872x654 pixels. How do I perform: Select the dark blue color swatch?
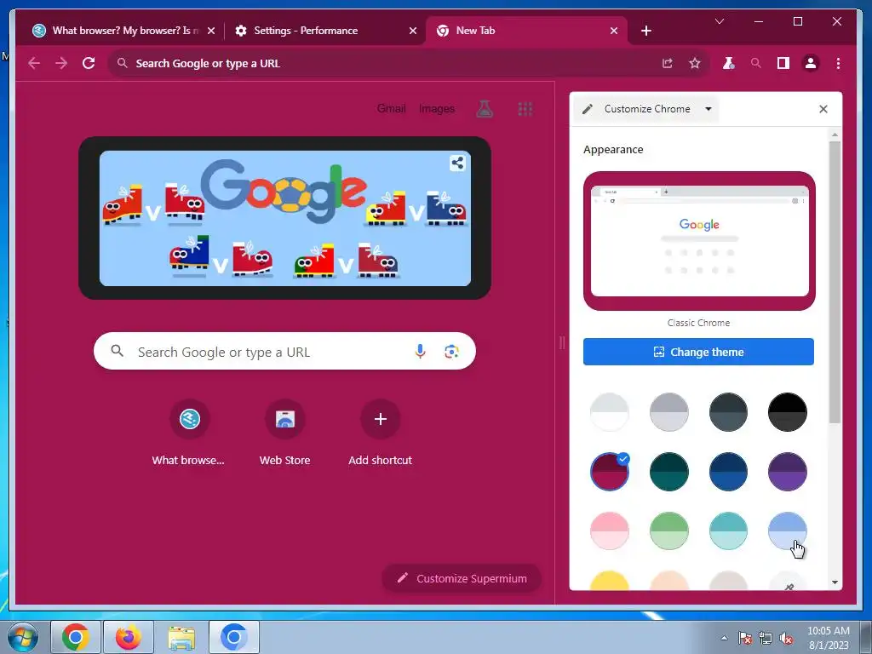tap(728, 472)
